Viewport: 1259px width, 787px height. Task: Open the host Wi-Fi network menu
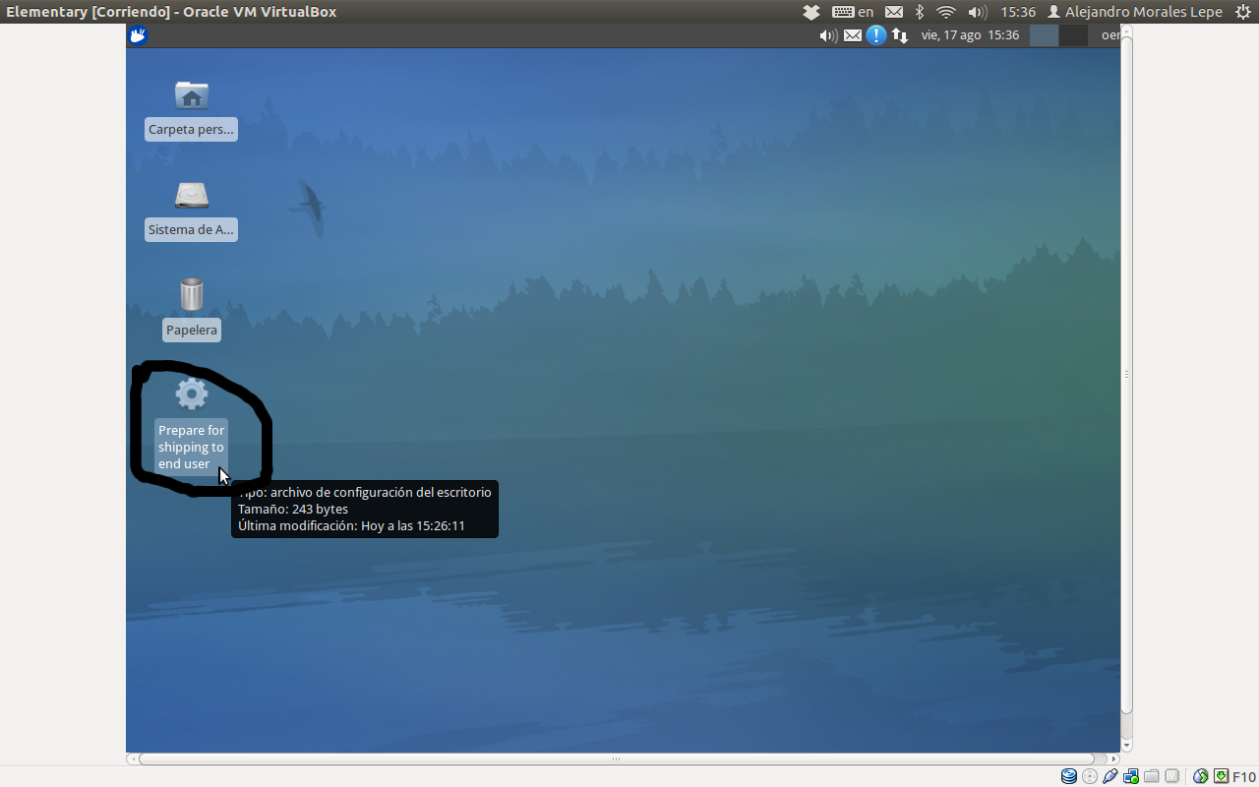click(946, 12)
